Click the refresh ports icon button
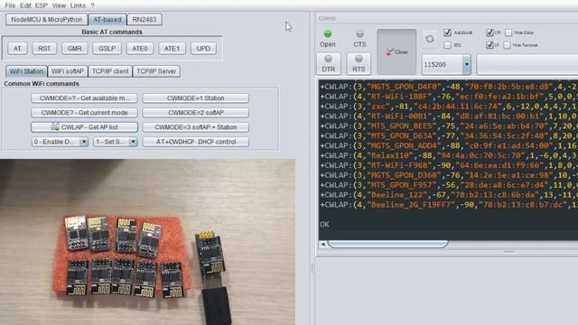 click(x=430, y=39)
